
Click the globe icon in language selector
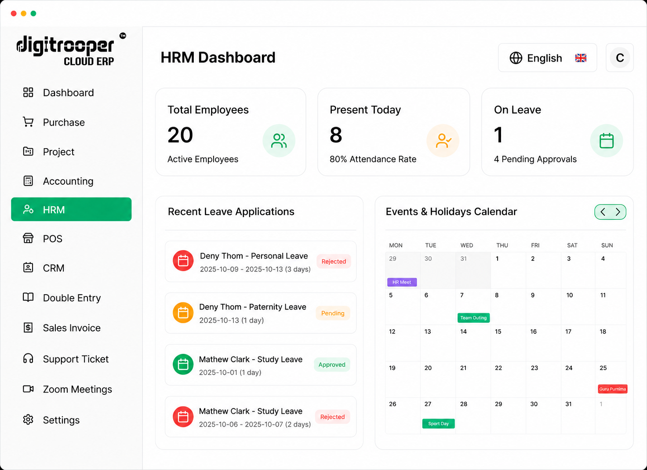(x=516, y=58)
